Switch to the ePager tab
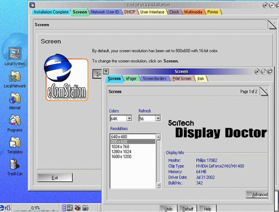Viewport: 279px width, 212px height. pyautogui.click(x=131, y=78)
